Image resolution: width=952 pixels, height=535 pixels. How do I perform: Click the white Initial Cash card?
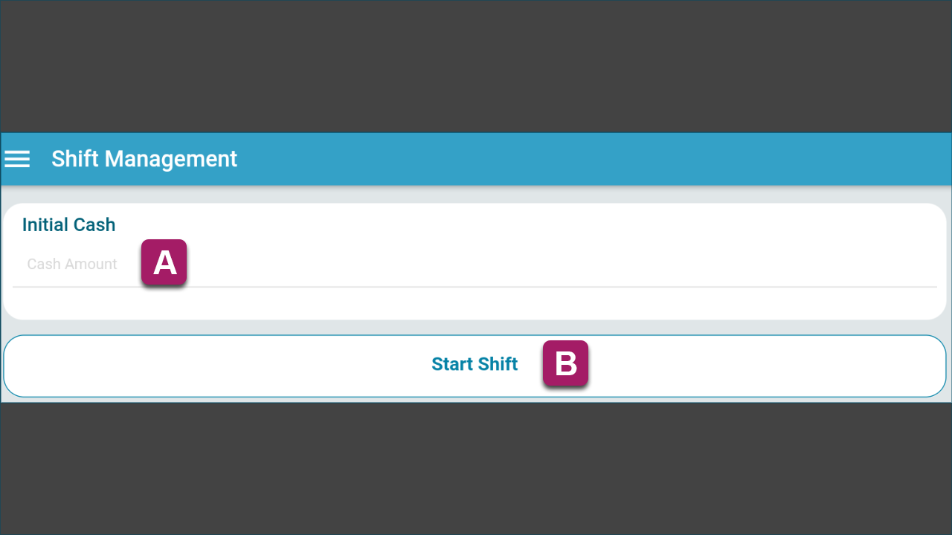(x=475, y=262)
